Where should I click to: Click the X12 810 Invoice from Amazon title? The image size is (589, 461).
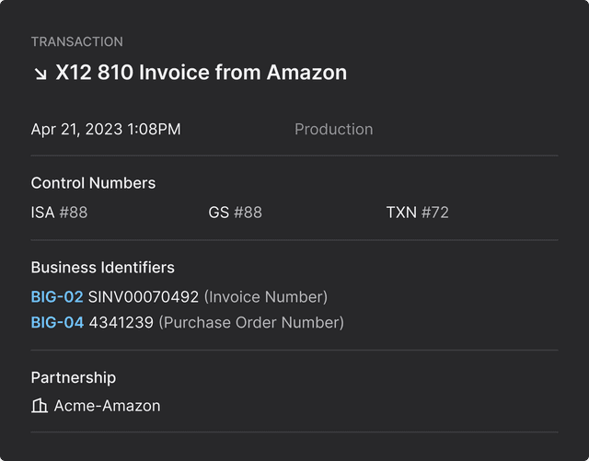tap(201, 72)
